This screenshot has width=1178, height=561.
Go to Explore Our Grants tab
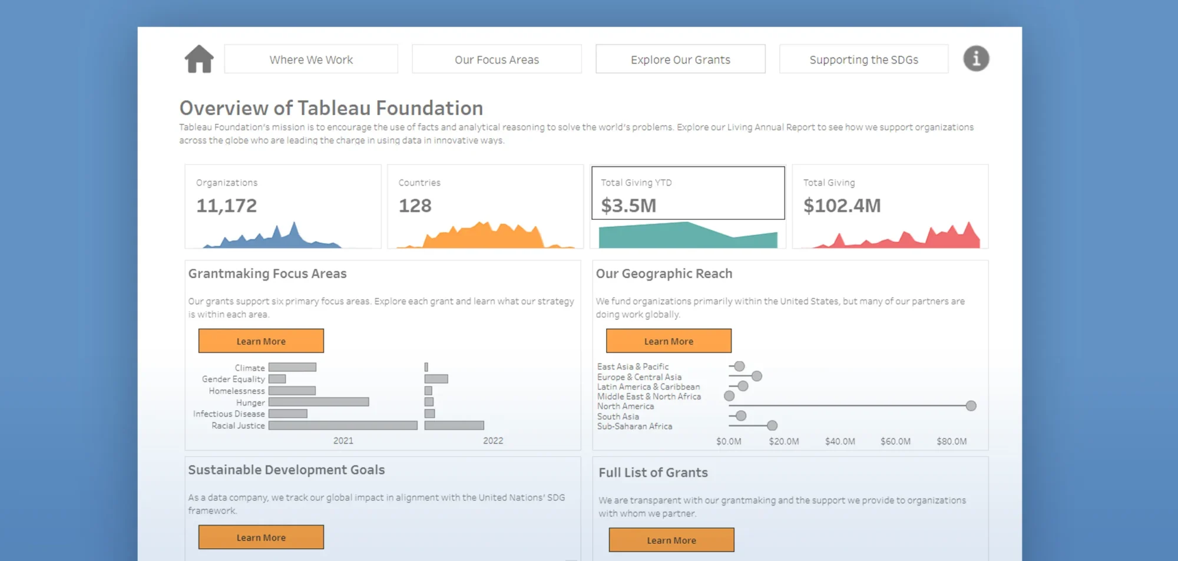point(680,60)
